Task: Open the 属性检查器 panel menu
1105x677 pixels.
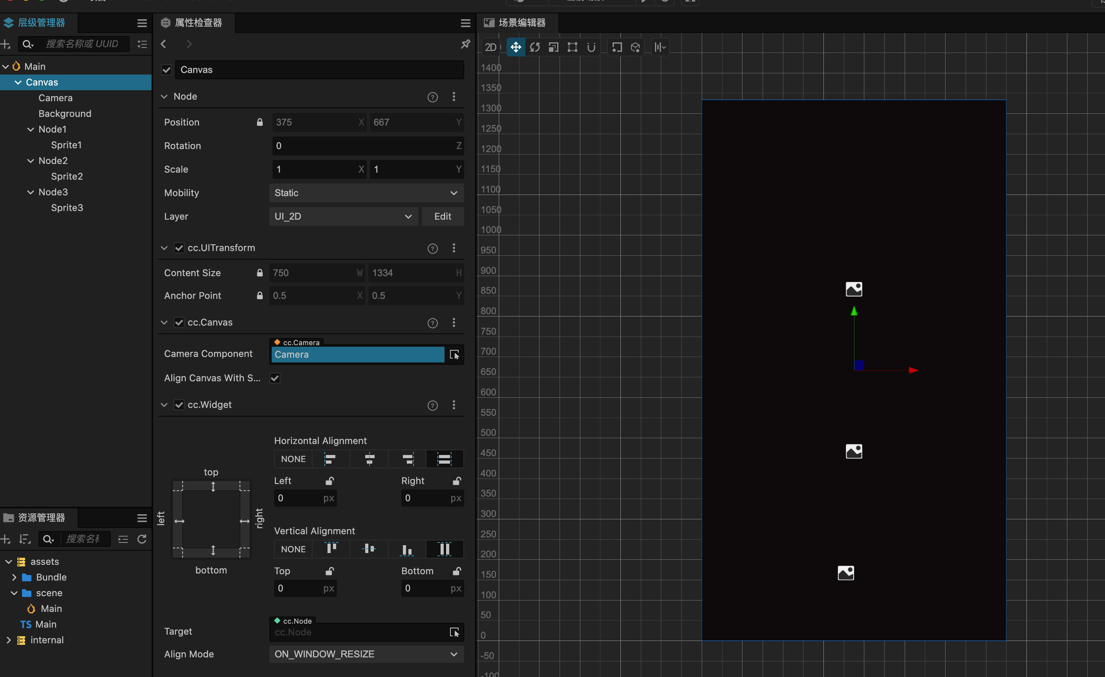Action: click(465, 23)
